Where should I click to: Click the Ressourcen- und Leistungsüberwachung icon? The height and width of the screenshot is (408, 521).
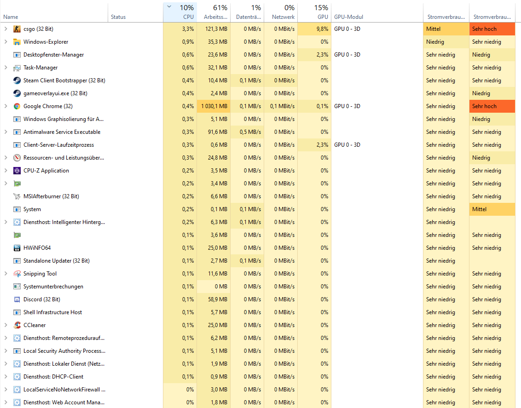(x=17, y=158)
